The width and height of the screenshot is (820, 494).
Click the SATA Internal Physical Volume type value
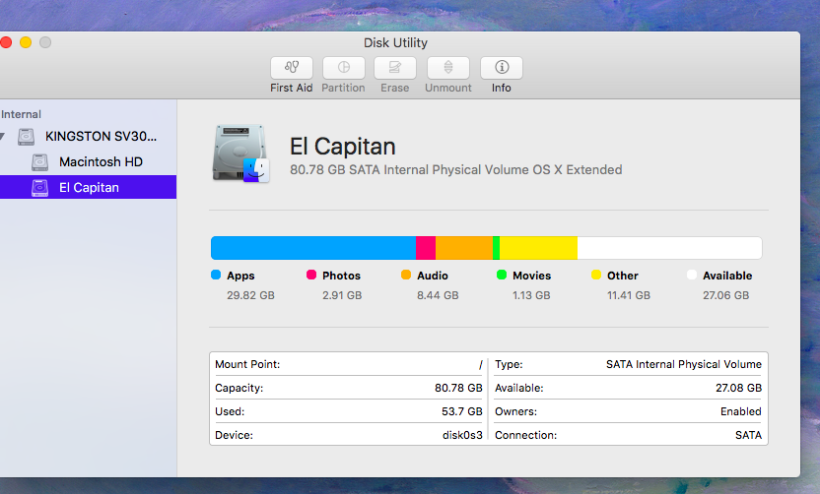(x=684, y=364)
